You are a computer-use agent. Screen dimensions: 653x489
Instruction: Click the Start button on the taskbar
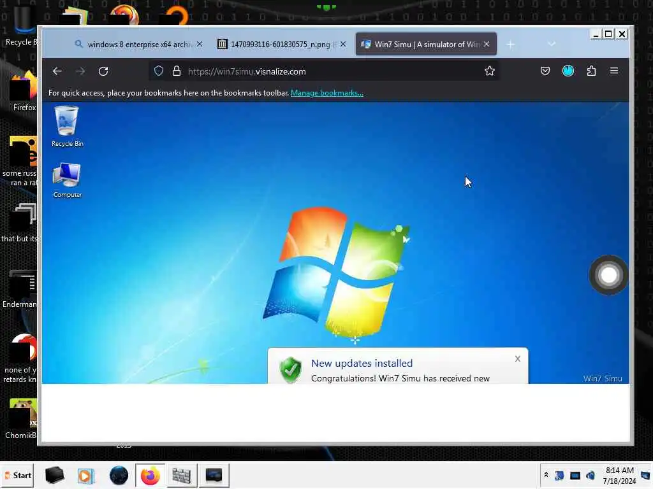click(17, 475)
